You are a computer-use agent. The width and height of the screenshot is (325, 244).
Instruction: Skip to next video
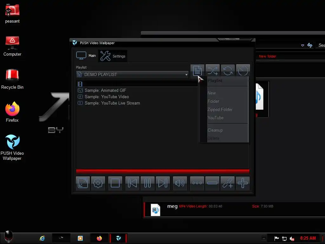(163, 183)
